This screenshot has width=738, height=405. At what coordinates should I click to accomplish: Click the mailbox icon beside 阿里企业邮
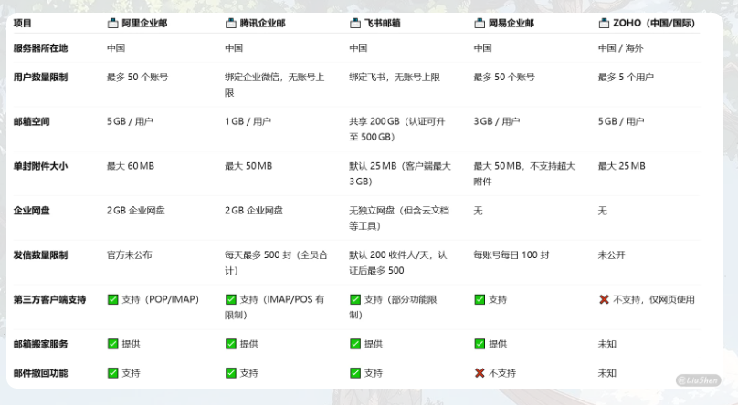point(112,23)
